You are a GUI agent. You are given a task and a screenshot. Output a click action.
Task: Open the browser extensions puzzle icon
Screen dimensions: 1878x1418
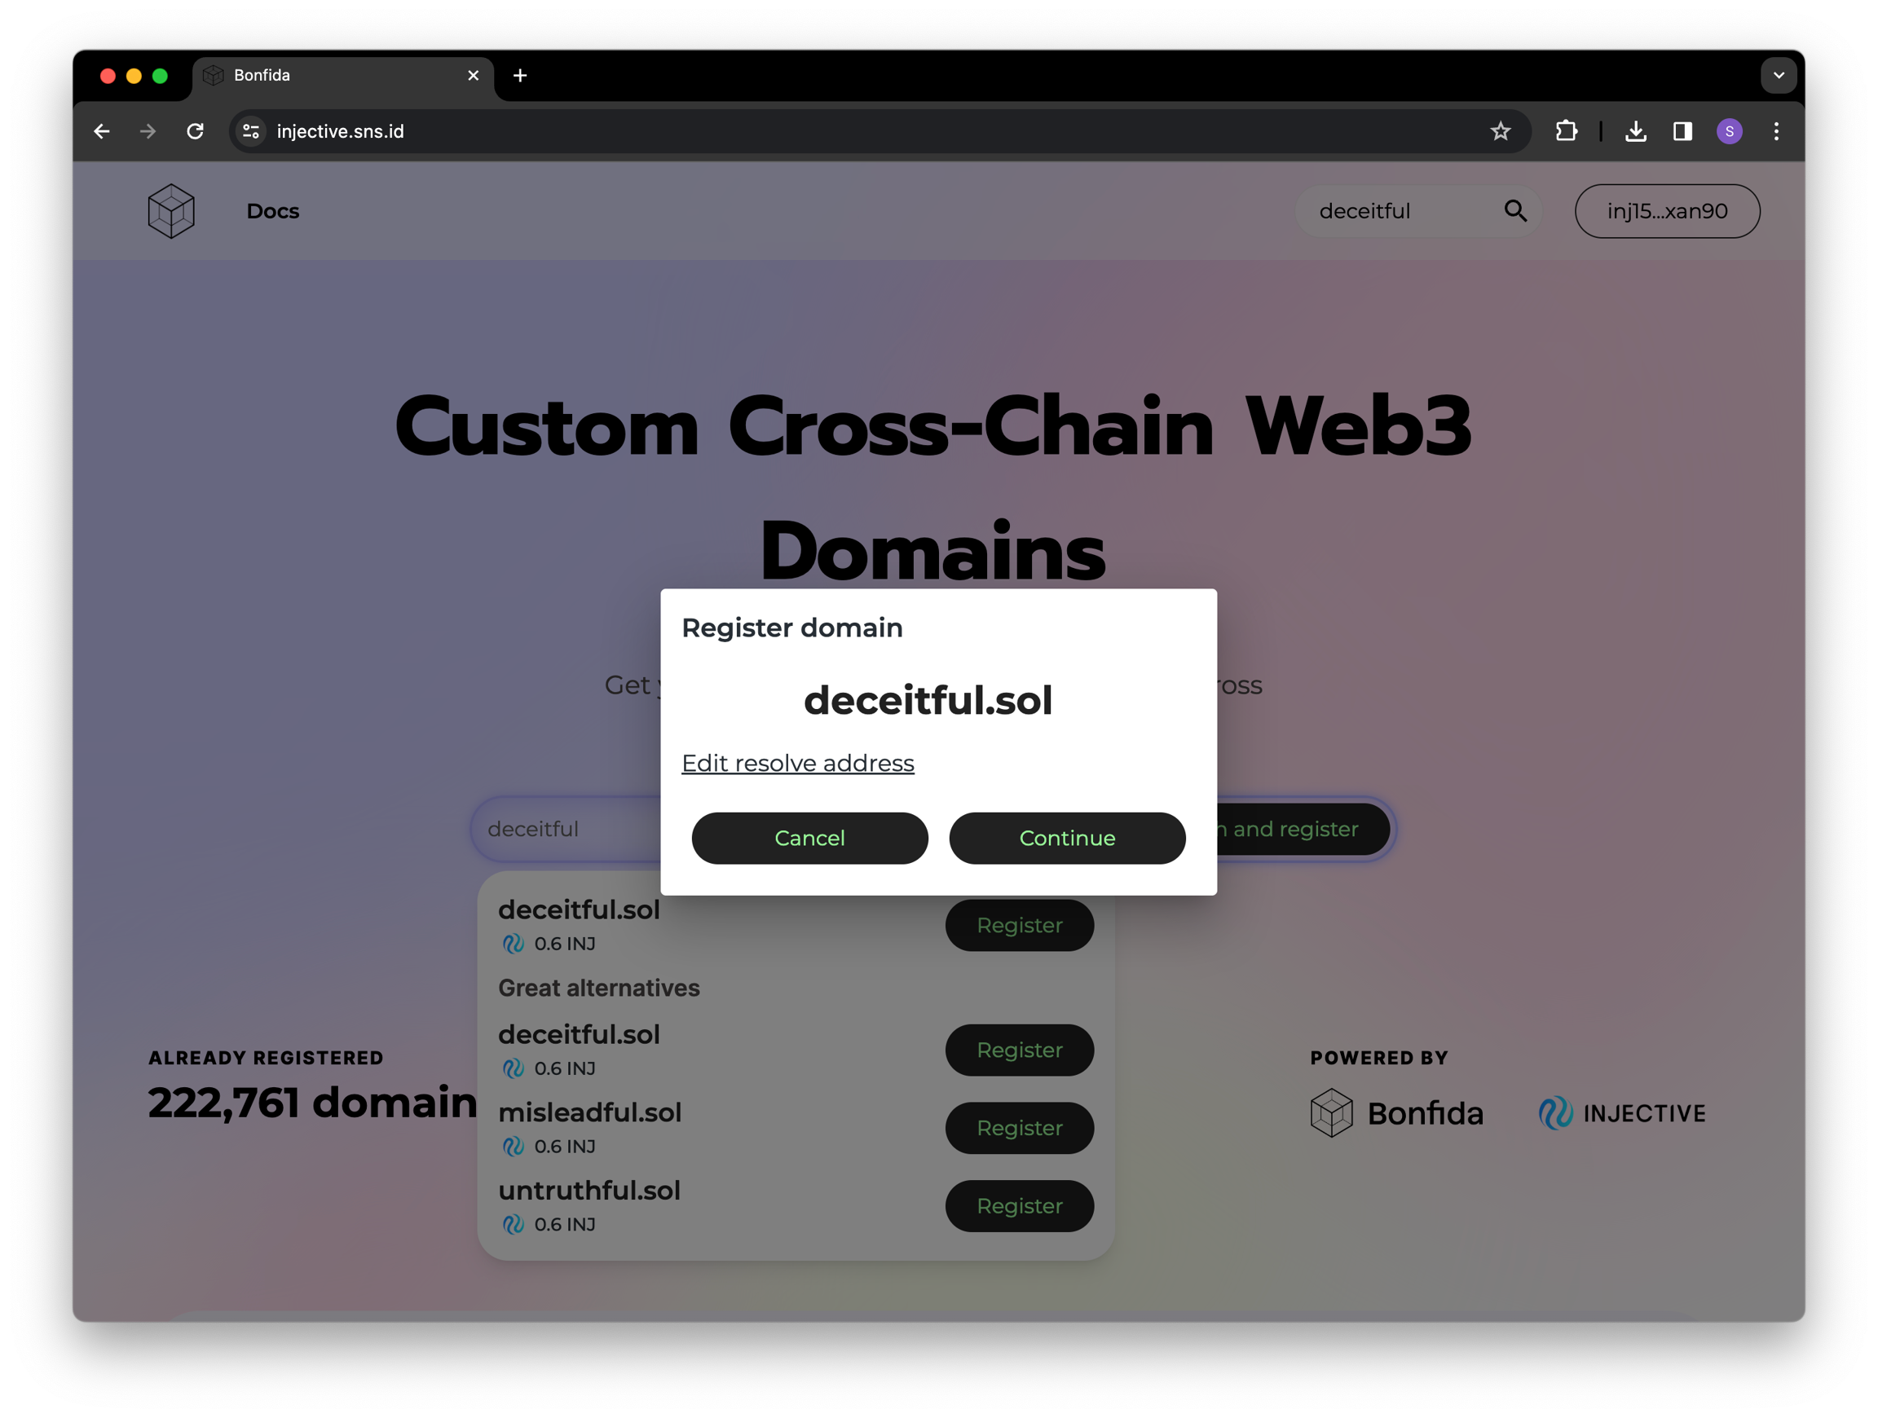coord(1567,131)
